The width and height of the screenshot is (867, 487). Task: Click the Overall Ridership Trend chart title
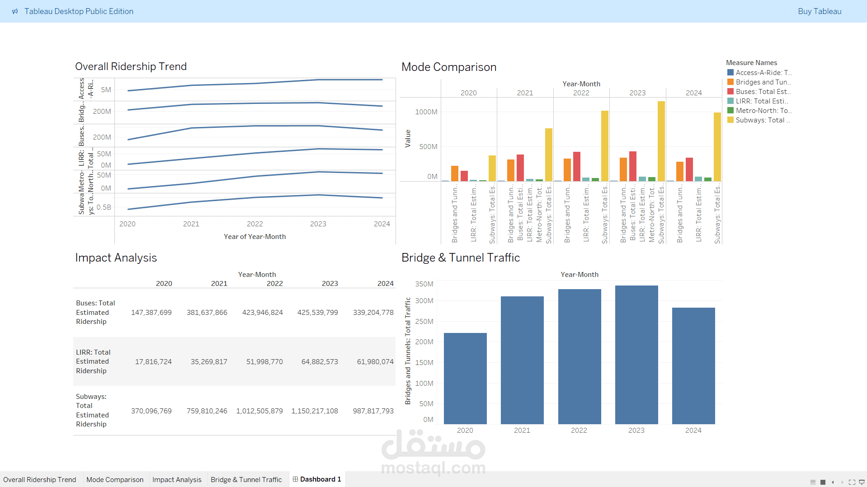[x=131, y=66]
